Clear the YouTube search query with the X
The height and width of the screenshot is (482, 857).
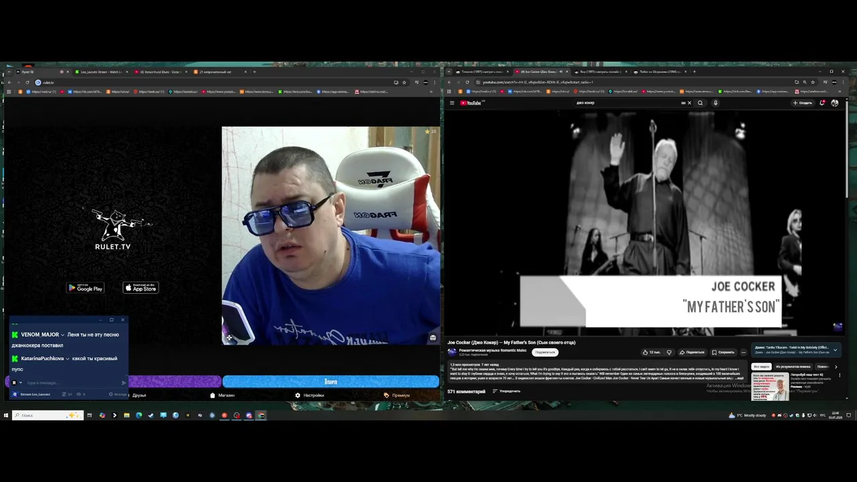[x=689, y=103]
